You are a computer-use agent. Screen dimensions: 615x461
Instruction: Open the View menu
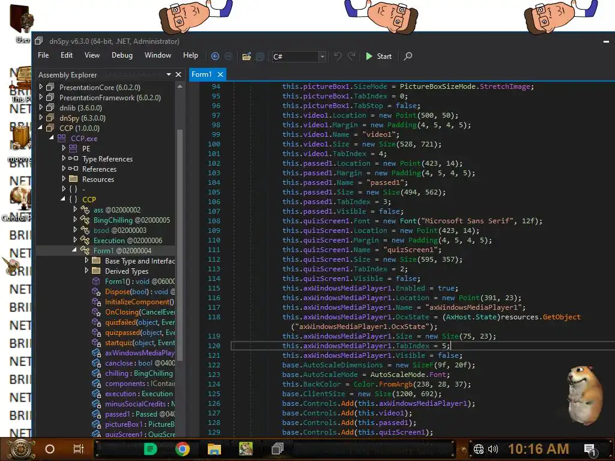pyautogui.click(x=92, y=55)
